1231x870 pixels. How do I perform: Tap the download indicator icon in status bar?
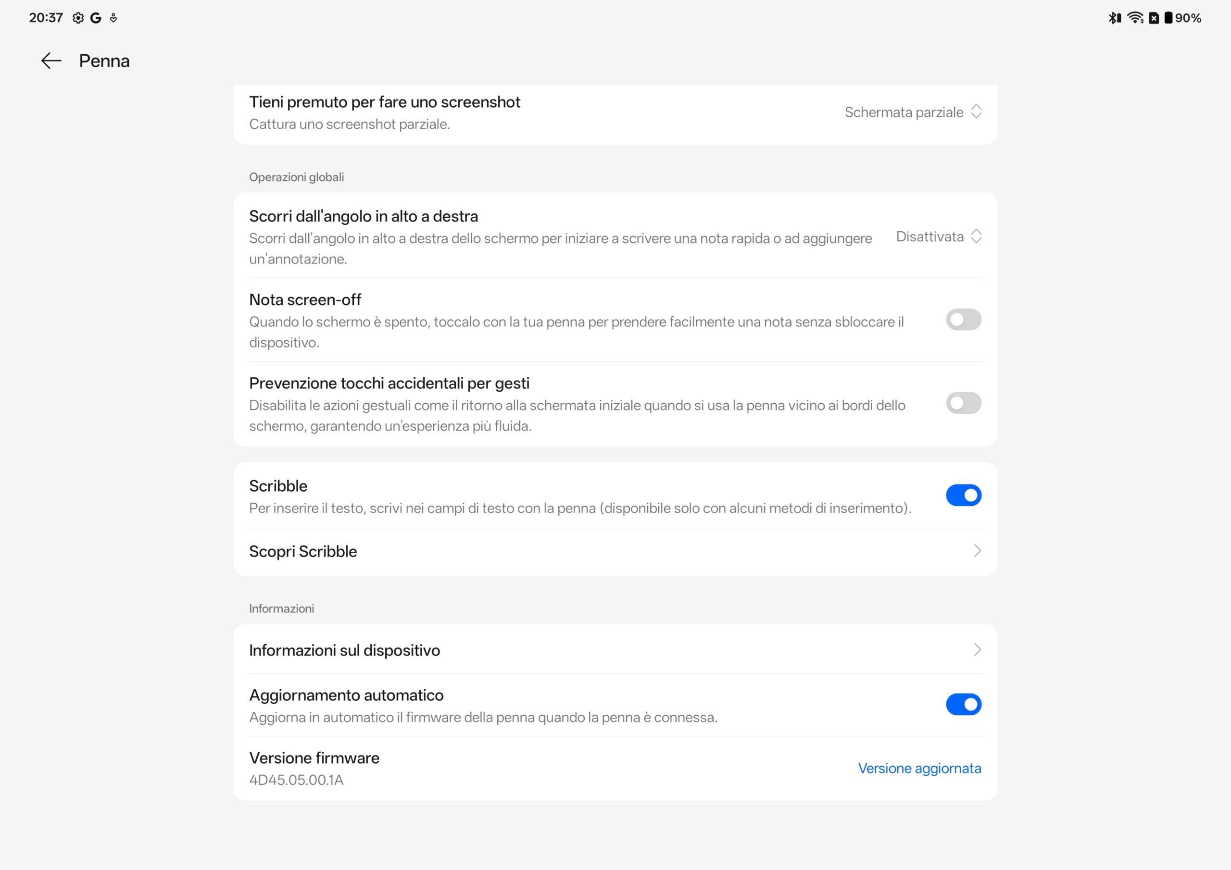(x=113, y=18)
